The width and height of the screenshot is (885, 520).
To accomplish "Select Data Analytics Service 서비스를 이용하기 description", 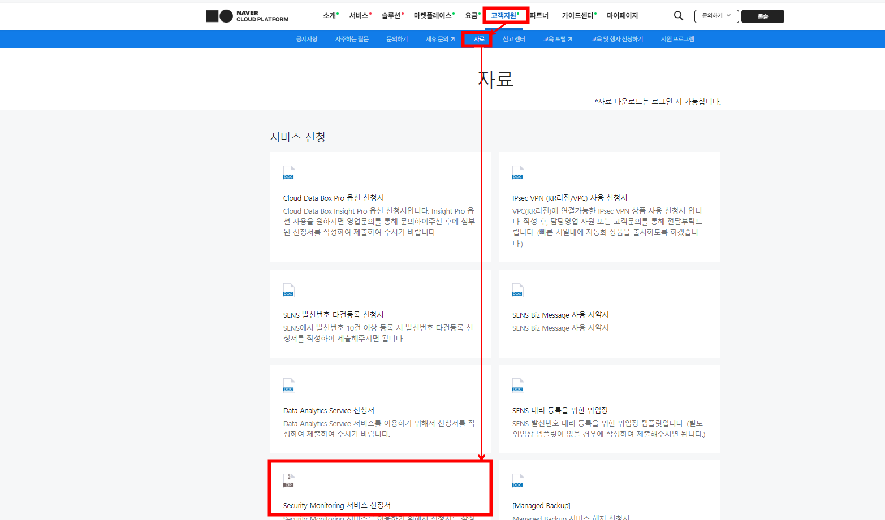I will pyautogui.click(x=379, y=428).
